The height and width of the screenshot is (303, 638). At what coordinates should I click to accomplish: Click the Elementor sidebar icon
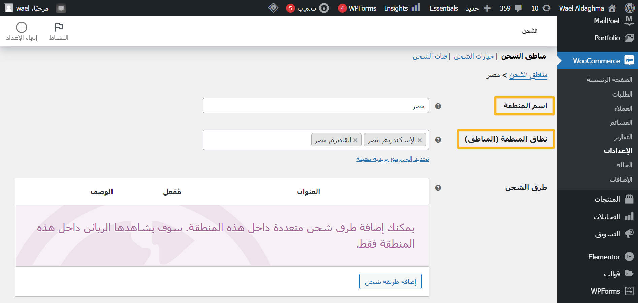(x=604, y=257)
